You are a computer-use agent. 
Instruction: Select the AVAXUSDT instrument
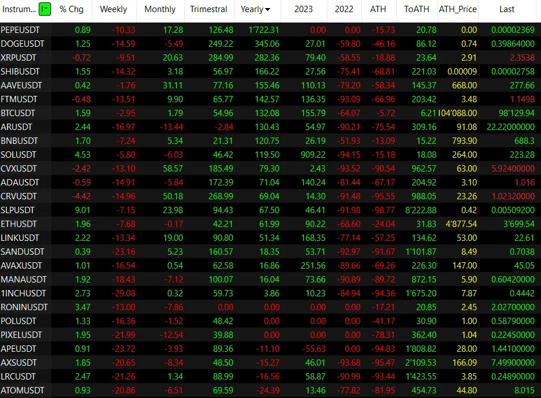pyautogui.click(x=21, y=266)
